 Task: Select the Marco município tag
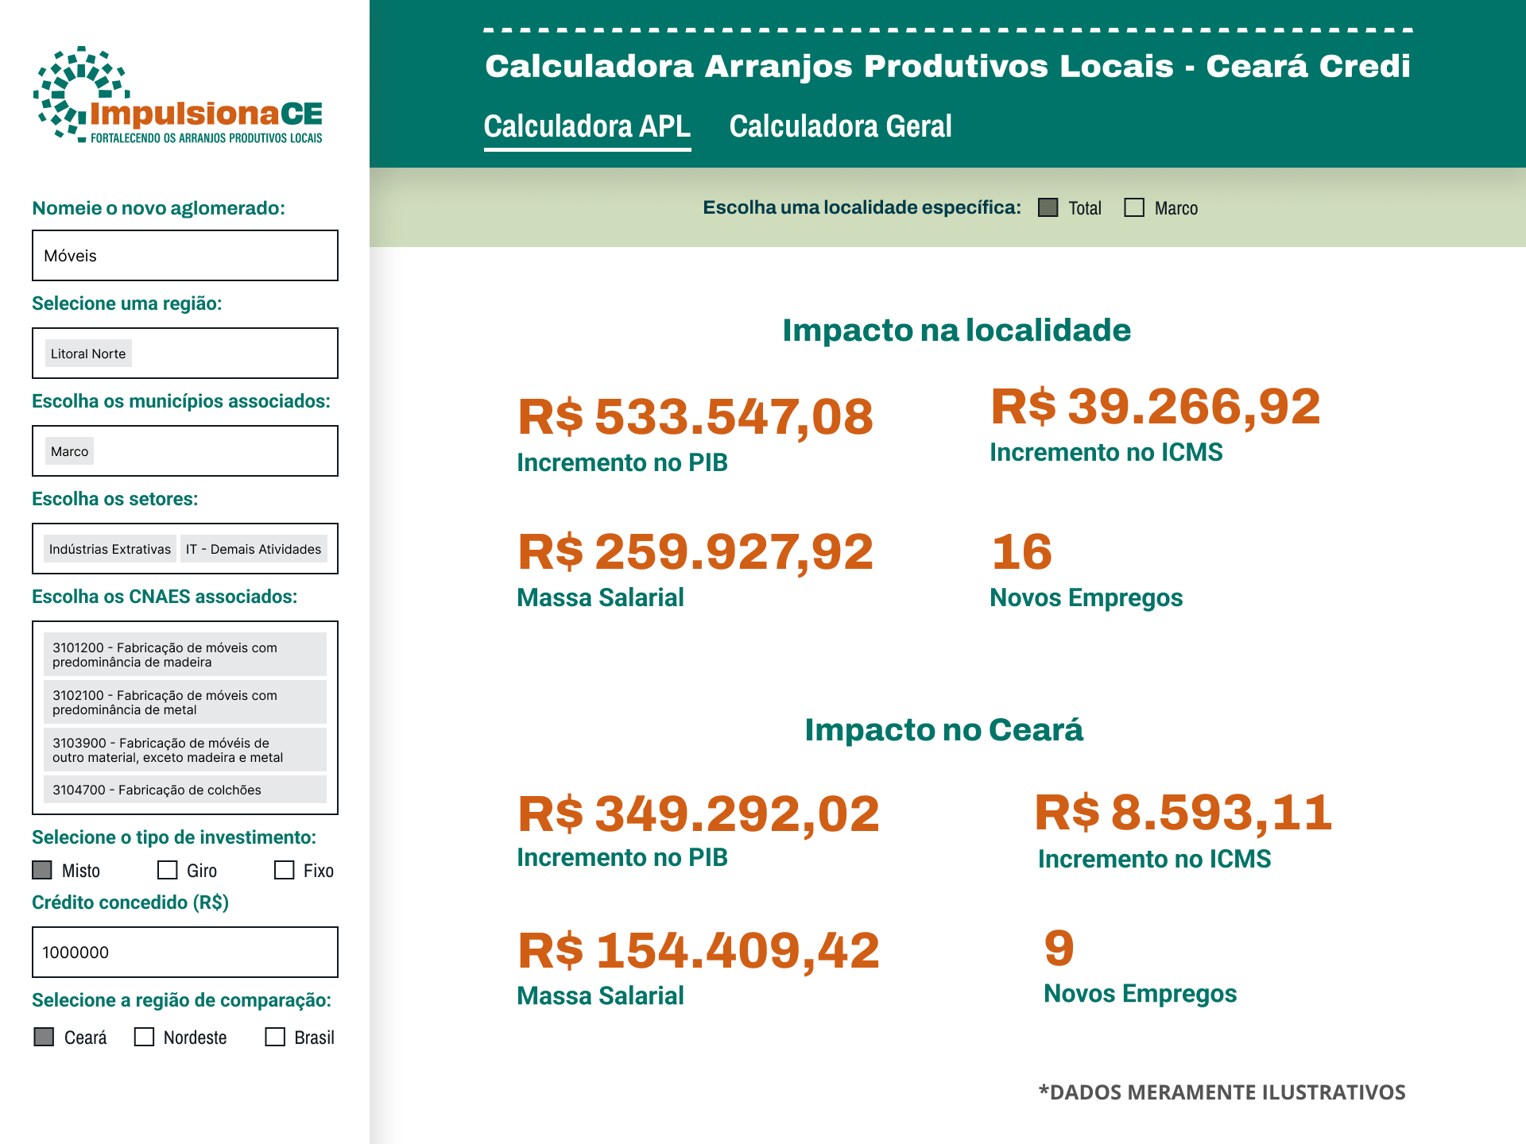[x=70, y=451]
